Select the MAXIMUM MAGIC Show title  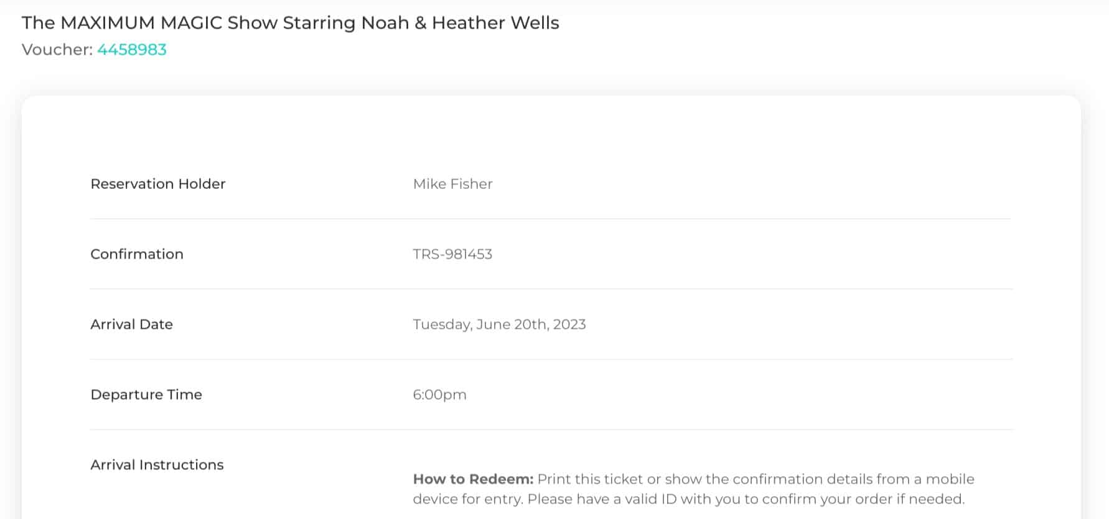coord(291,23)
